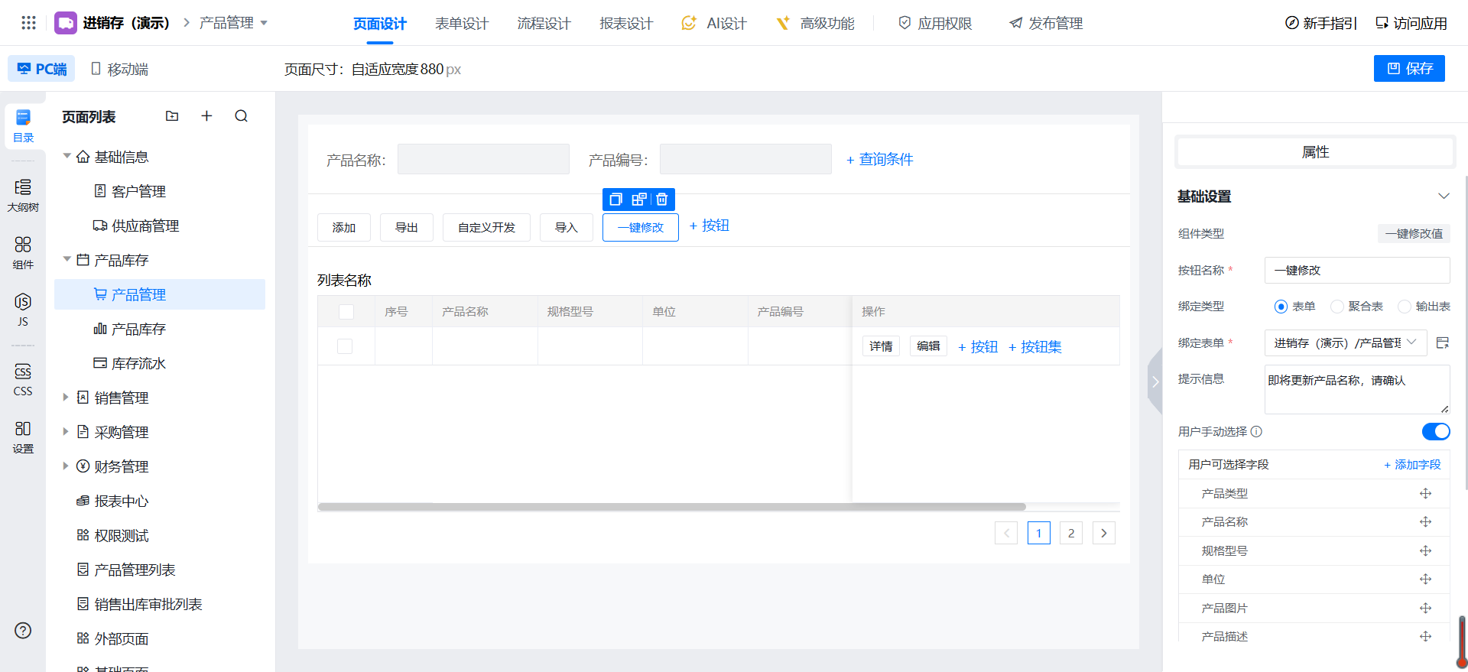The height and width of the screenshot is (672, 1468).
Task: Click the search icon in 页面列表
Action: [242, 116]
